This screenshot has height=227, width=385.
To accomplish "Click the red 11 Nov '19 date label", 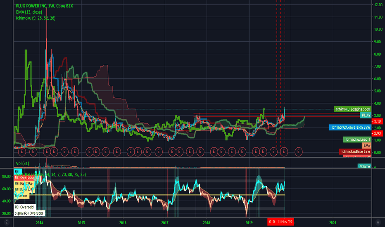I will tap(280, 222).
